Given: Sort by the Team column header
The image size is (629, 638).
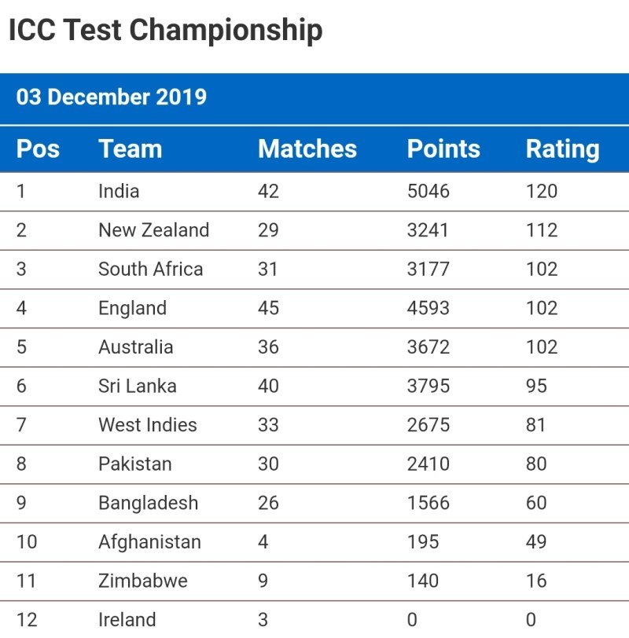Looking at the screenshot, I should click(x=130, y=149).
